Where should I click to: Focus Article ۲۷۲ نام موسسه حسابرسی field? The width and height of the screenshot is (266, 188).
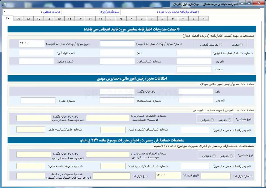[x=34, y=154]
